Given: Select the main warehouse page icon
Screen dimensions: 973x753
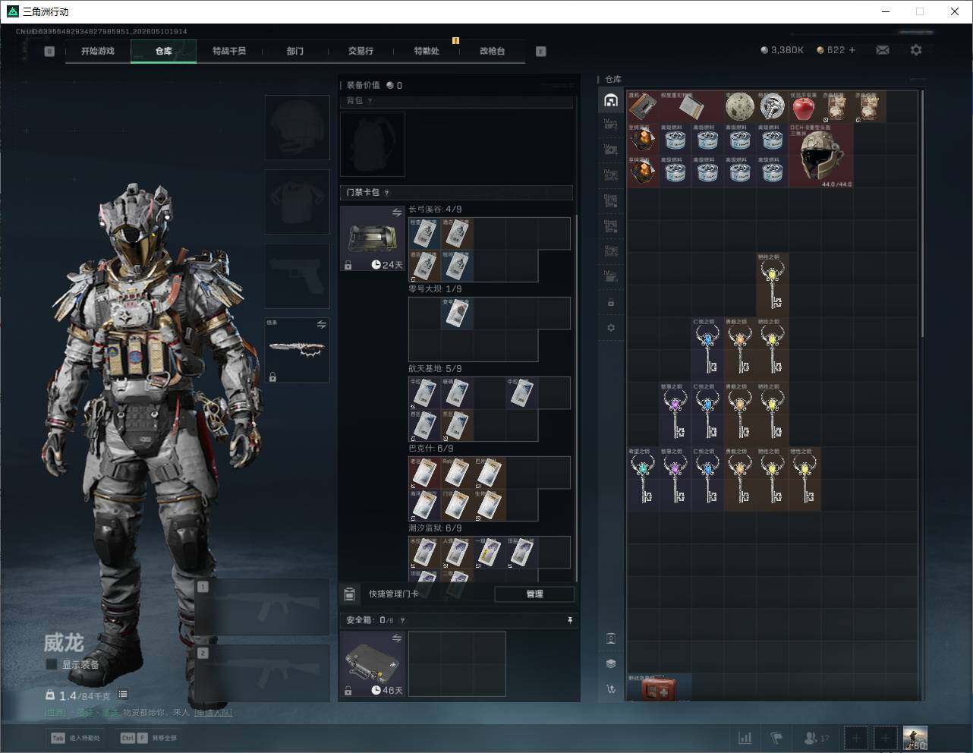Looking at the screenshot, I should click(x=611, y=100).
